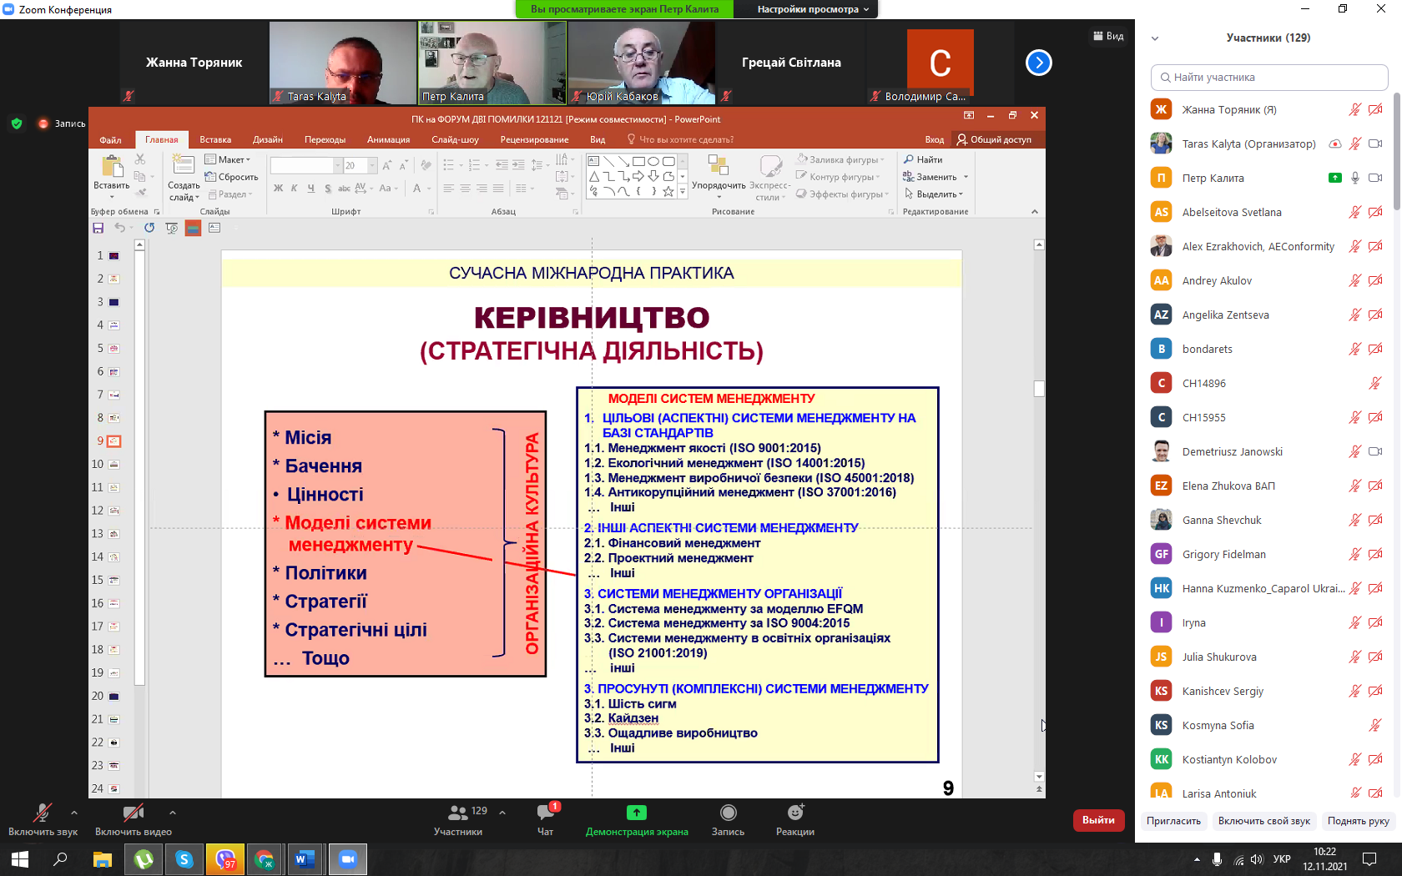The height and width of the screenshot is (876, 1402).
Task: Toggle camera icon for Жанна Торяник
Action: [x=1375, y=109]
